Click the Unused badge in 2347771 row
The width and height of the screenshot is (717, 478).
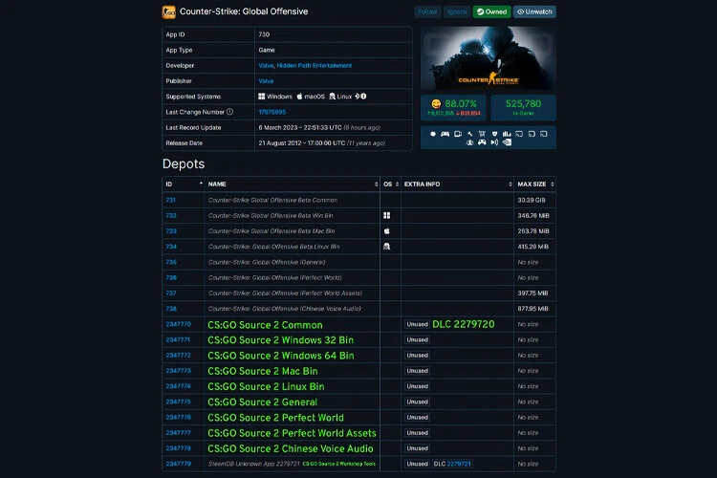[x=417, y=340]
